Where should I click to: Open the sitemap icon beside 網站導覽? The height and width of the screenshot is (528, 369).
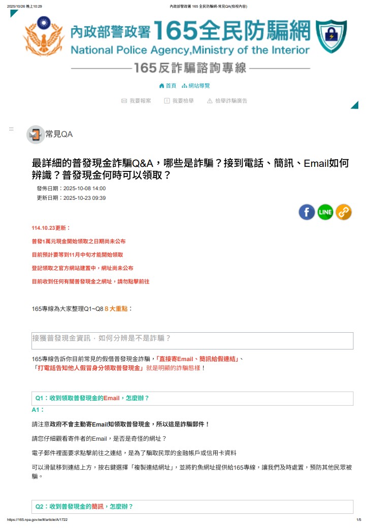184,86
